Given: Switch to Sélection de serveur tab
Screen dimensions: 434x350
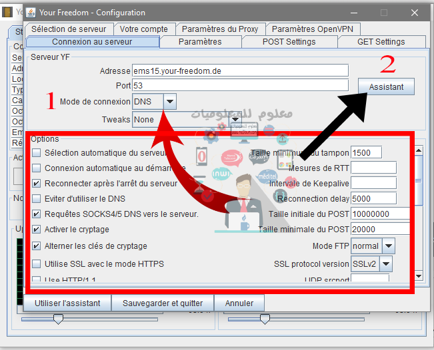Looking at the screenshot, I should 69,29.
